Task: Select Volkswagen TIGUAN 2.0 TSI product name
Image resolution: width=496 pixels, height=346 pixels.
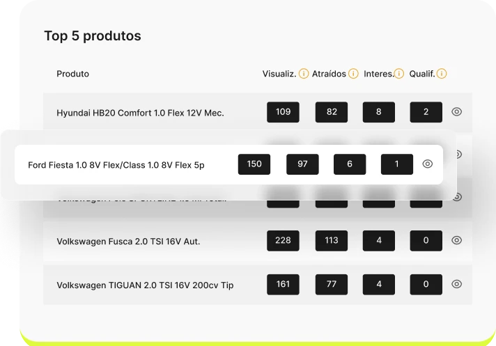Action: click(145, 285)
